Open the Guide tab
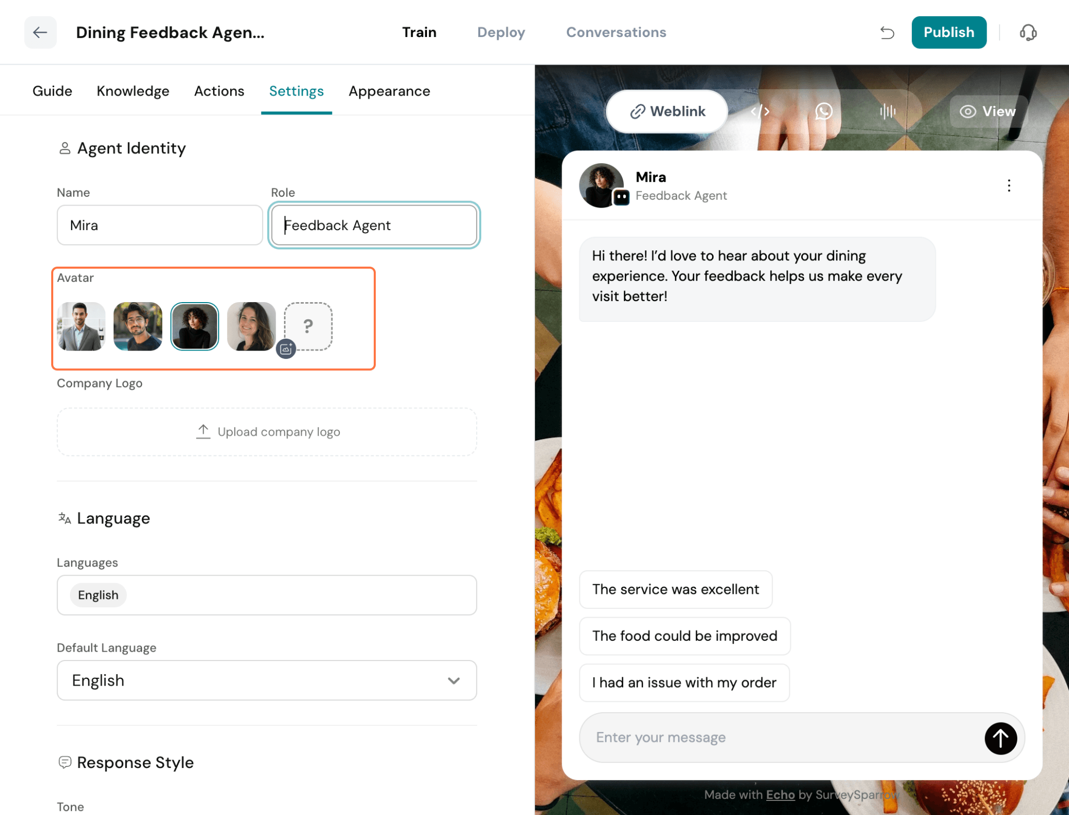1069x815 pixels. tap(52, 91)
